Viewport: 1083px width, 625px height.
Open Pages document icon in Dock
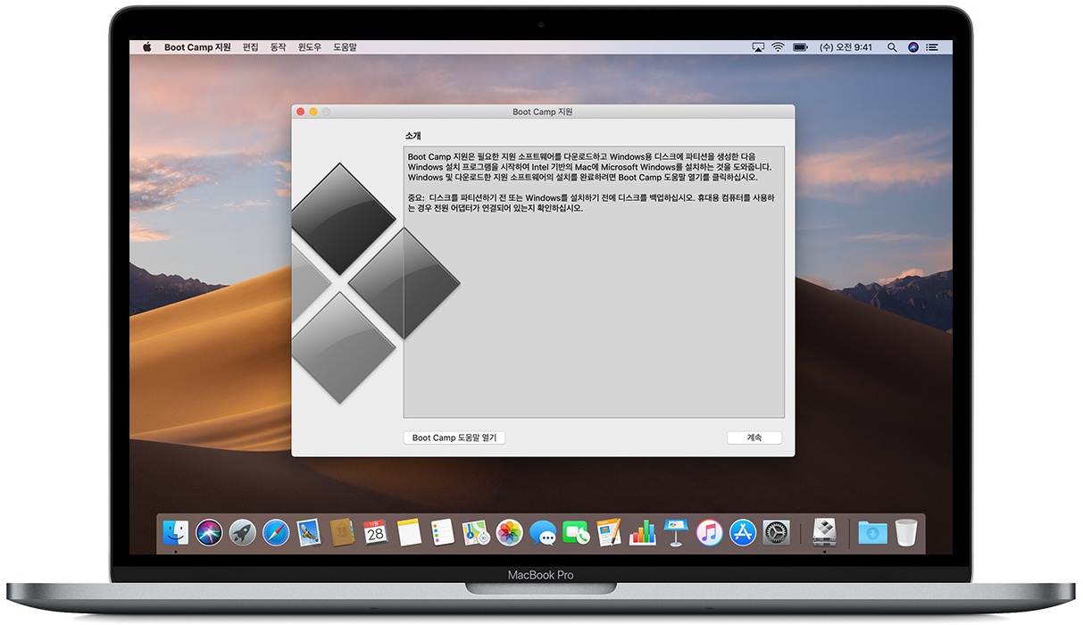pyautogui.click(x=610, y=533)
